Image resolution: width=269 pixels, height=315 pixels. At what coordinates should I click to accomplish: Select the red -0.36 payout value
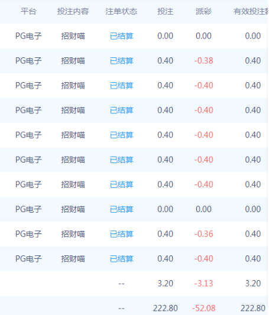tap(203, 234)
